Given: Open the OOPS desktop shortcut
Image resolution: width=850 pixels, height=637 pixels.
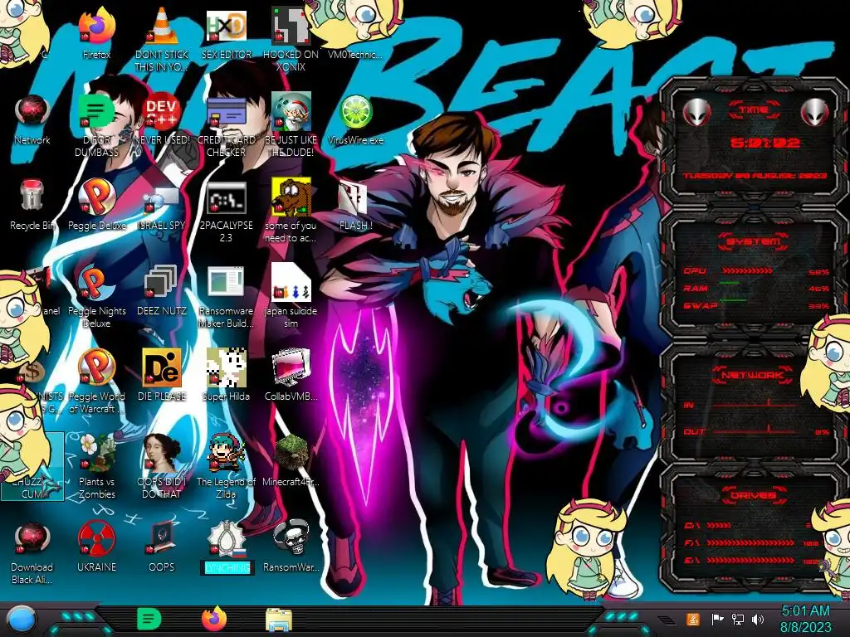Looking at the screenshot, I should 162,539.
